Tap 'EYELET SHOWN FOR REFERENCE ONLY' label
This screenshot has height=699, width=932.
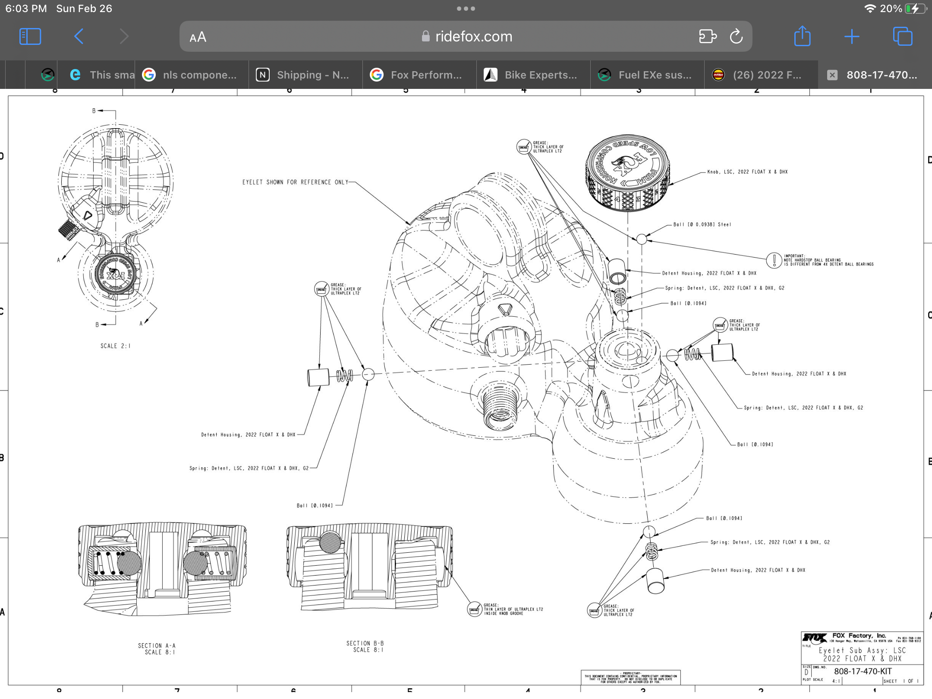[x=295, y=182]
